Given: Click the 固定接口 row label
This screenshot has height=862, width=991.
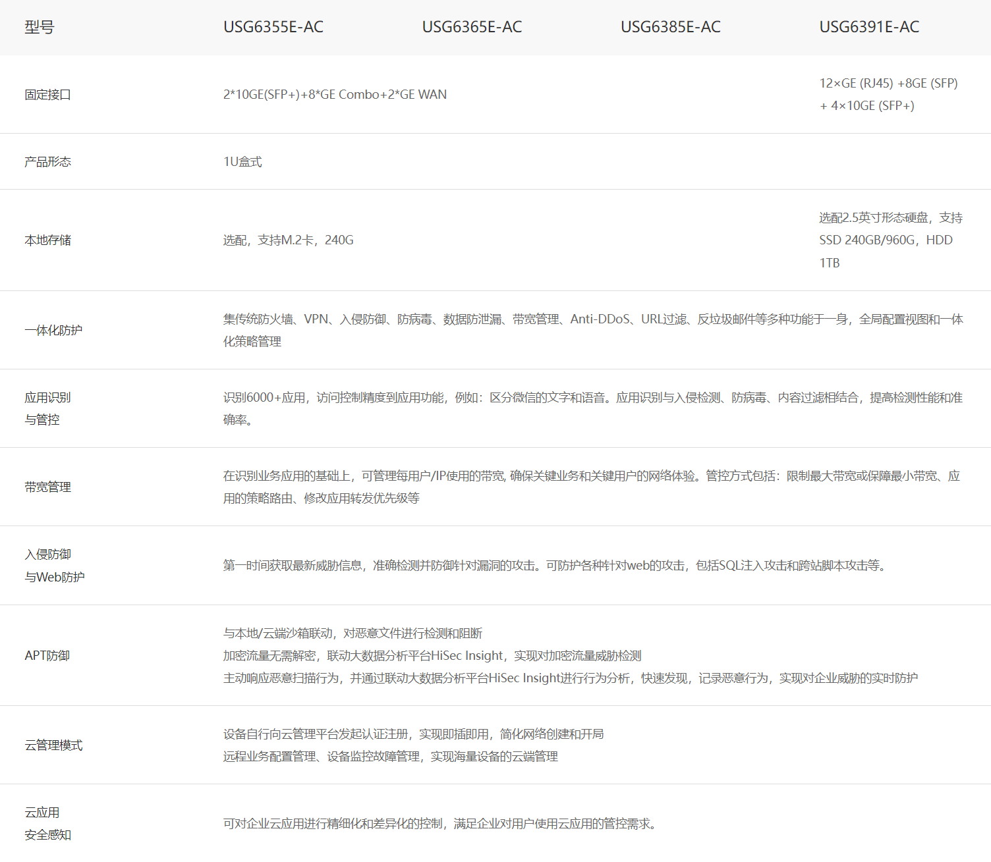Looking at the screenshot, I should tap(47, 94).
